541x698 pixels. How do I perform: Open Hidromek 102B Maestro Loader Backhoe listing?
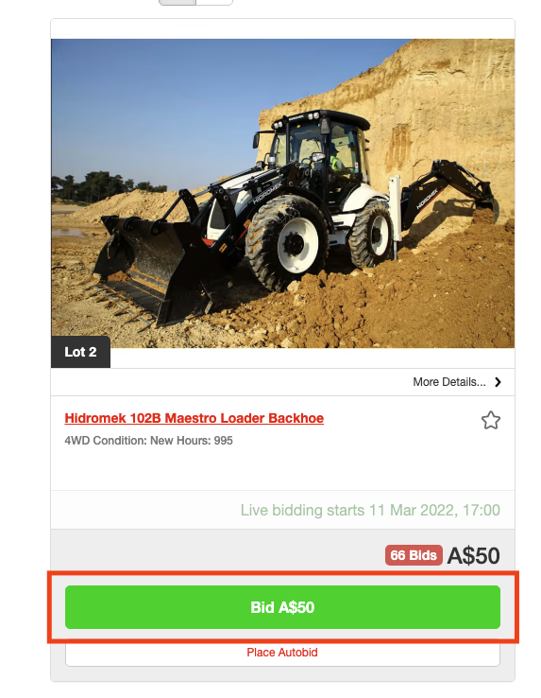pos(194,418)
